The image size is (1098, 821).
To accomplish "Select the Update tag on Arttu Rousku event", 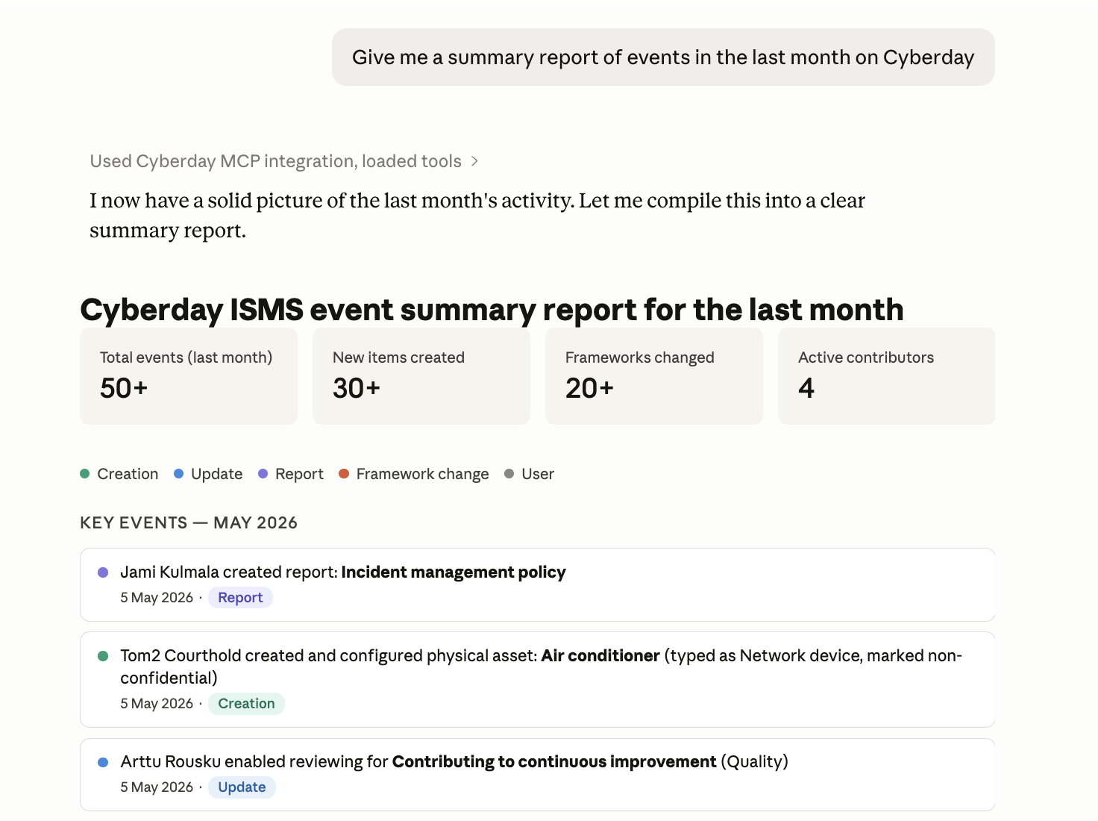I will point(242,787).
